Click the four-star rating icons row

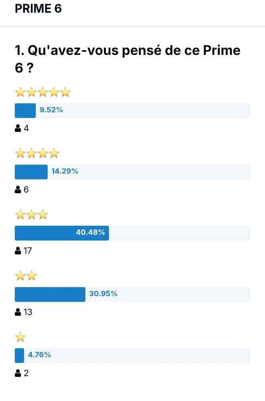click(37, 154)
